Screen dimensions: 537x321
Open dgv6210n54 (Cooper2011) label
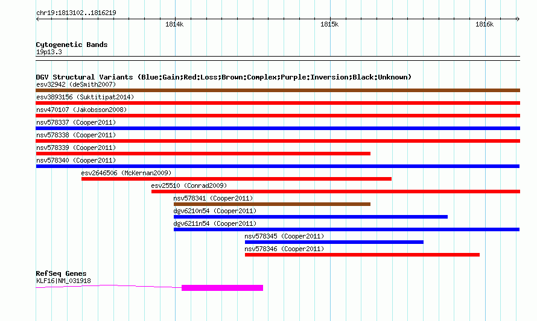215,211
